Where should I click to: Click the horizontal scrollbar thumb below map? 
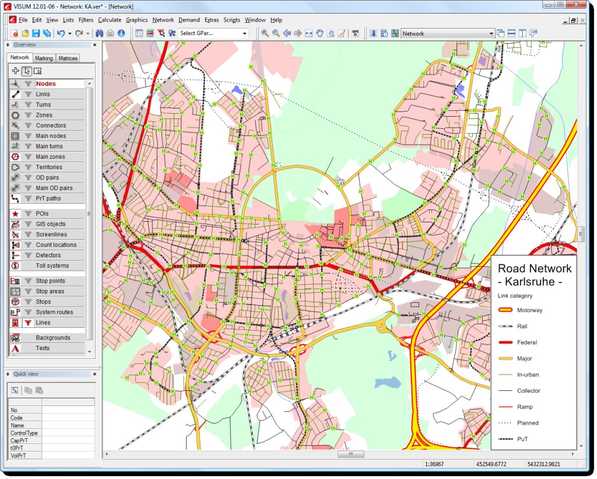(350, 454)
